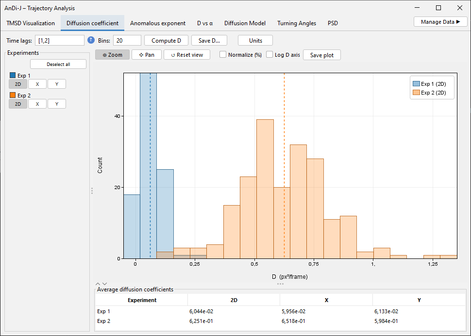
Task: Click the Exp 1 2D value 6,044e-02
Action: point(201,311)
